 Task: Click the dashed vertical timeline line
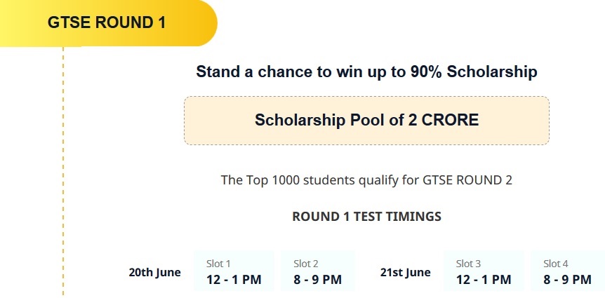[63, 172]
